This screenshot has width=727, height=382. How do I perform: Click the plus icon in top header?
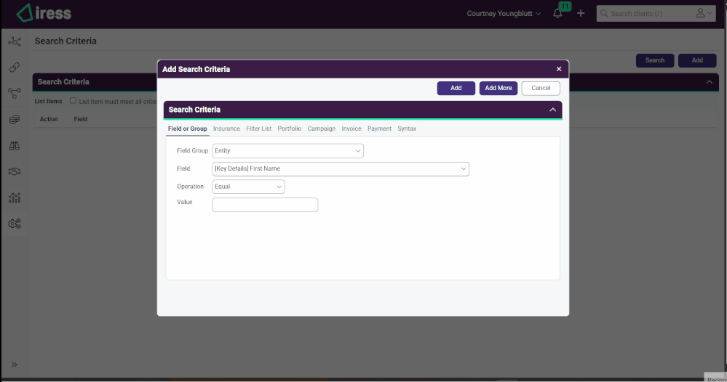point(581,14)
